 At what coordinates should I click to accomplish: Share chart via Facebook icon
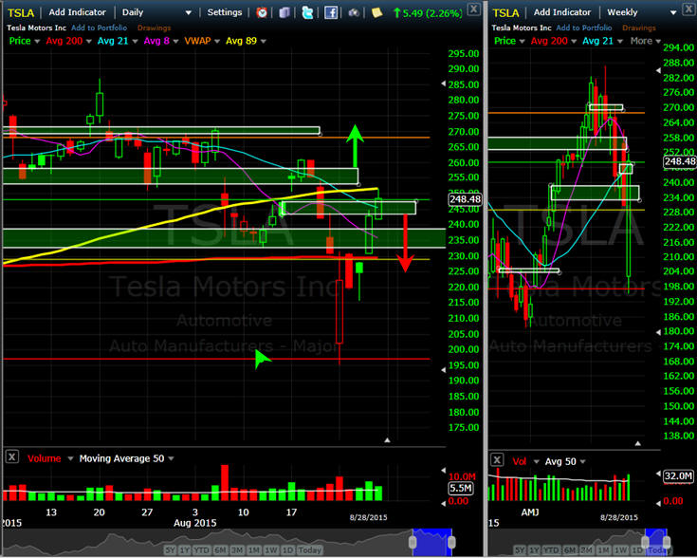click(330, 12)
